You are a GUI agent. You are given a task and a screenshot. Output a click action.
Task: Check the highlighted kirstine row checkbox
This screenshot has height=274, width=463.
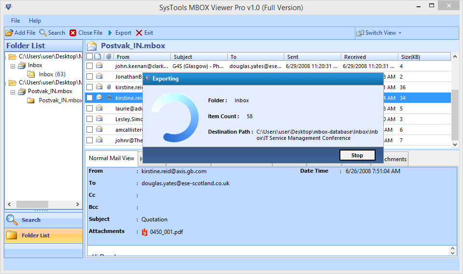pos(89,98)
